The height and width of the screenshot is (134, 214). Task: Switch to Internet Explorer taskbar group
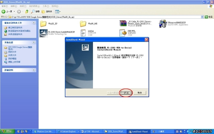(x=68, y=132)
